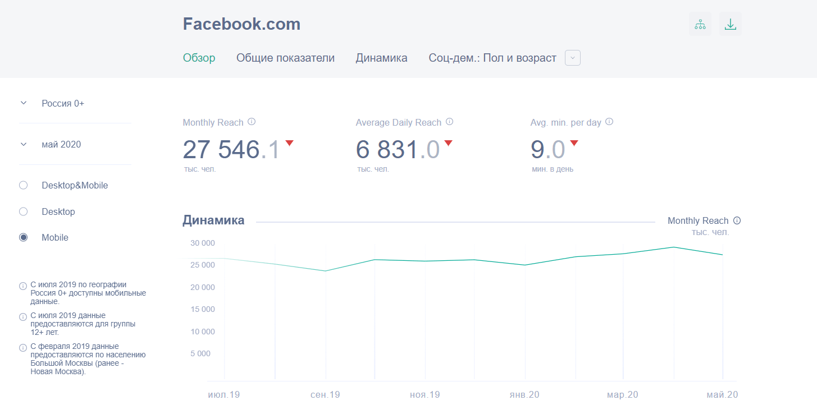Click red down arrow beside 6 831.0
817x414 pixels.
[448, 144]
